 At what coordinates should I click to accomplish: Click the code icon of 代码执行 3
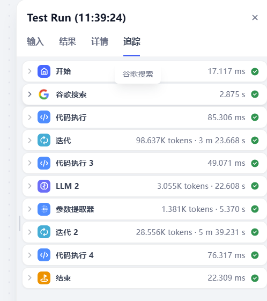click(x=44, y=163)
